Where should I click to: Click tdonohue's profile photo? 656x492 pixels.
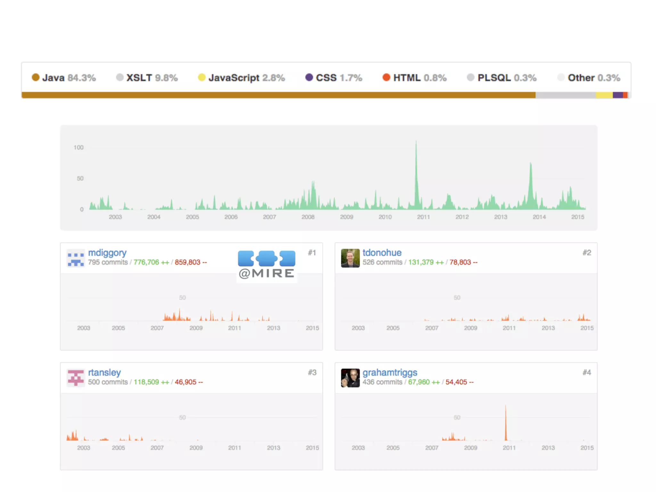[x=350, y=258]
